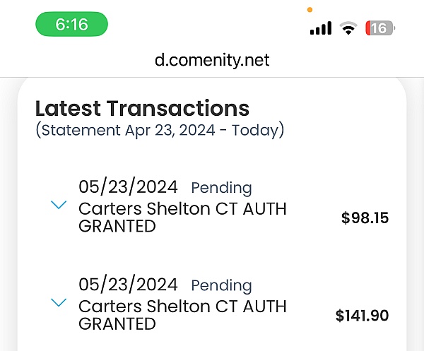This screenshot has width=424, height=351.
Task: Tap the green 6:16 time pill
Action: pyautogui.click(x=71, y=24)
